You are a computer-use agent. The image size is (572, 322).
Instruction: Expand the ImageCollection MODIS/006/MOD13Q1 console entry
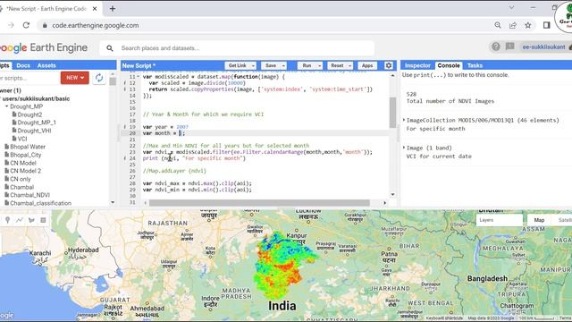point(404,120)
